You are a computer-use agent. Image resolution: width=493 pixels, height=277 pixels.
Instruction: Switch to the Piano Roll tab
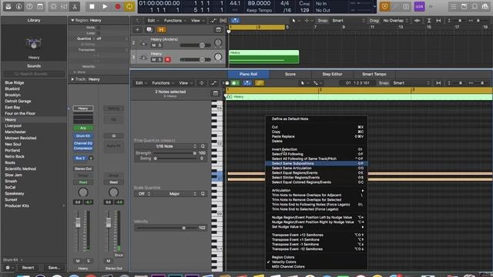tap(248, 74)
